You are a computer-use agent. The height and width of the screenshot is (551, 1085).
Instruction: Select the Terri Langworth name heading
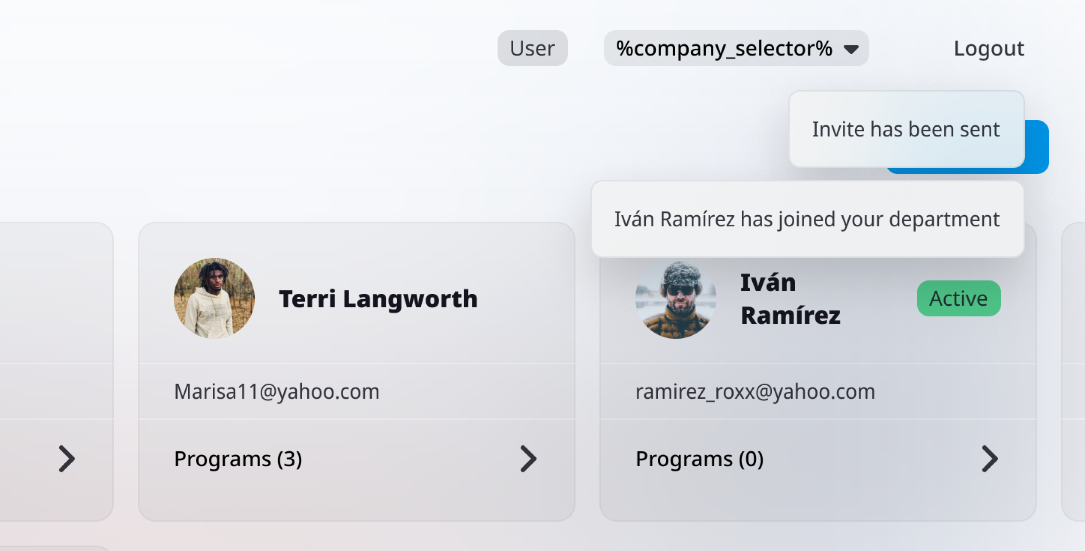tap(378, 299)
